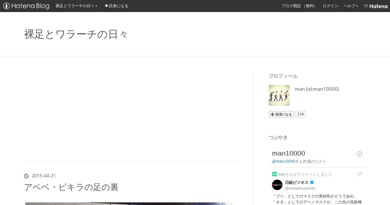This screenshot has width=390, height=205.
Task: Open the Hatena logo link at top right
Action: pos(375,6)
